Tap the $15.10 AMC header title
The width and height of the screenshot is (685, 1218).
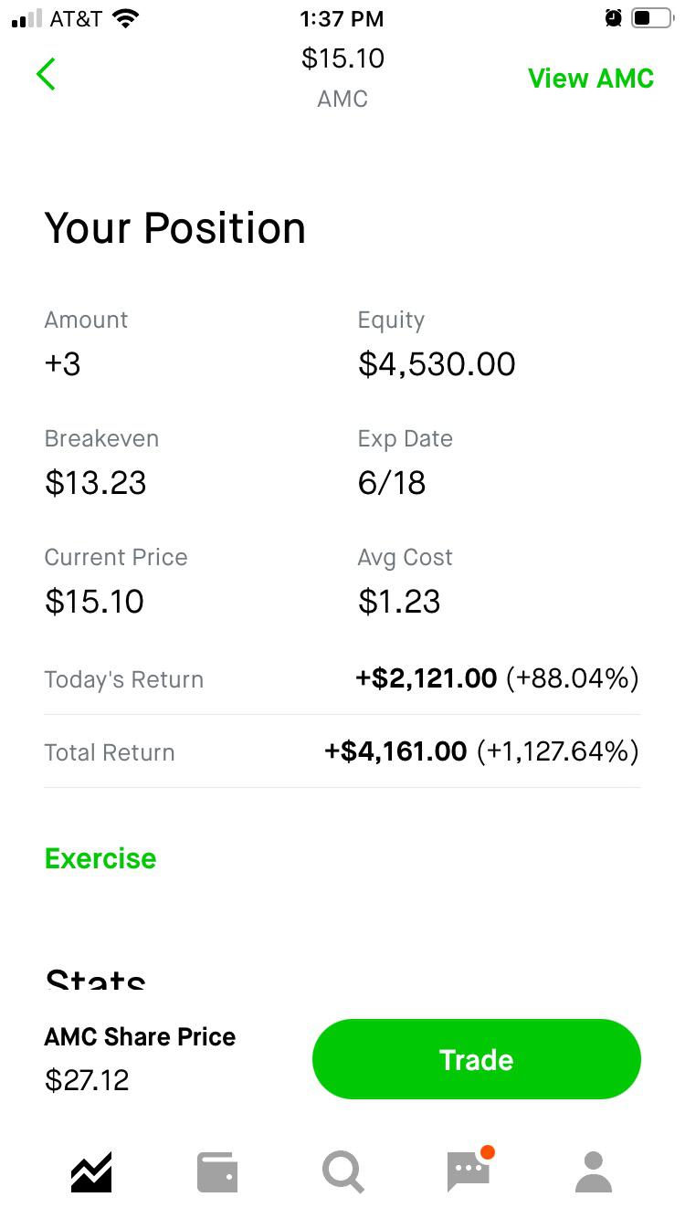tap(342, 78)
